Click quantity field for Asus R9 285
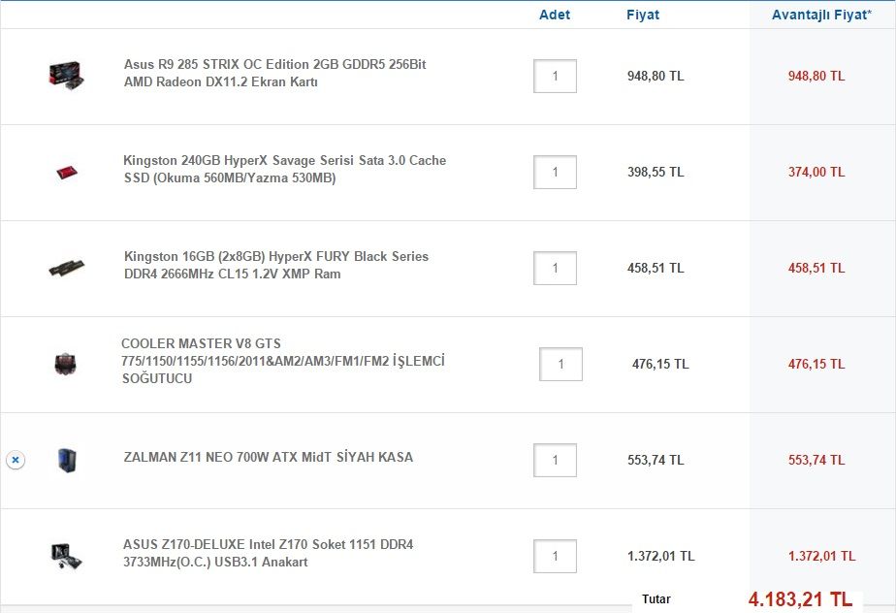 tap(555, 76)
